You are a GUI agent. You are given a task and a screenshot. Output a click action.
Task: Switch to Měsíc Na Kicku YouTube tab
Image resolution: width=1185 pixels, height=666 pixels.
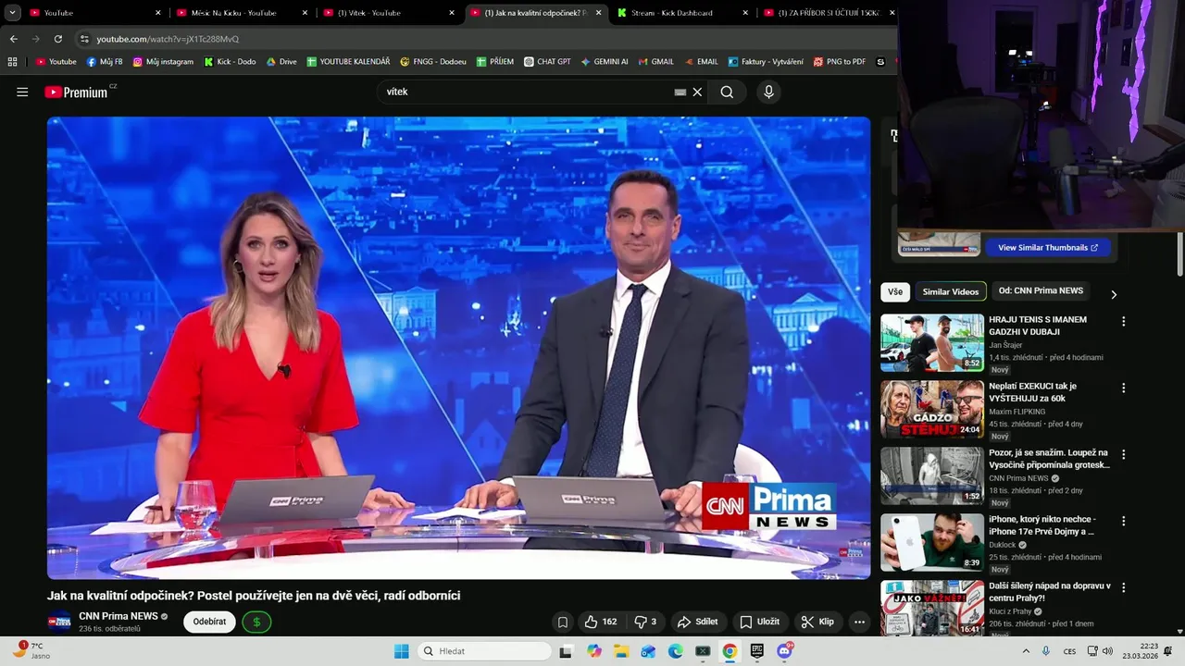click(x=242, y=13)
